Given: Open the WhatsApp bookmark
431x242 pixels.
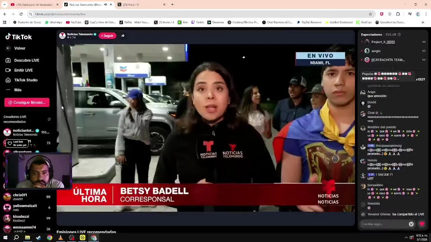Looking at the screenshot, I should coord(54,23).
